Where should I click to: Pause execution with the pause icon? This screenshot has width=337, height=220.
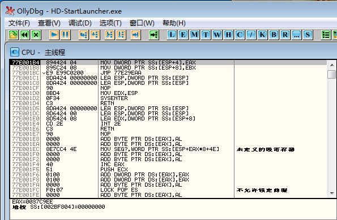tap(65, 34)
